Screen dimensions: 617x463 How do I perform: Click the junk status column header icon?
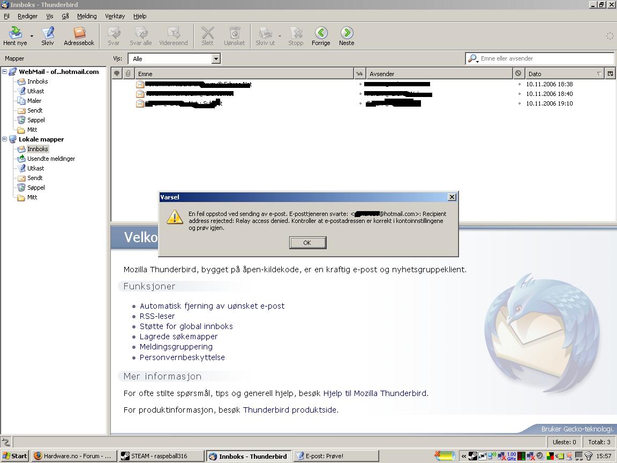tap(518, 73)
